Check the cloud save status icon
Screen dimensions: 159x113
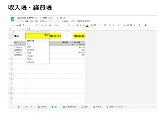(x=64, y=18)
